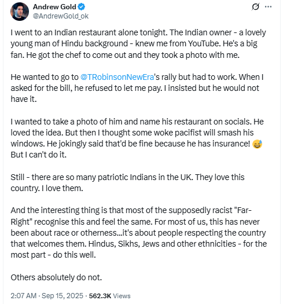The width and height of the screenshot is (283, 304).
Task: Click the blue verified checkmark badge
Action: (82, 7)
